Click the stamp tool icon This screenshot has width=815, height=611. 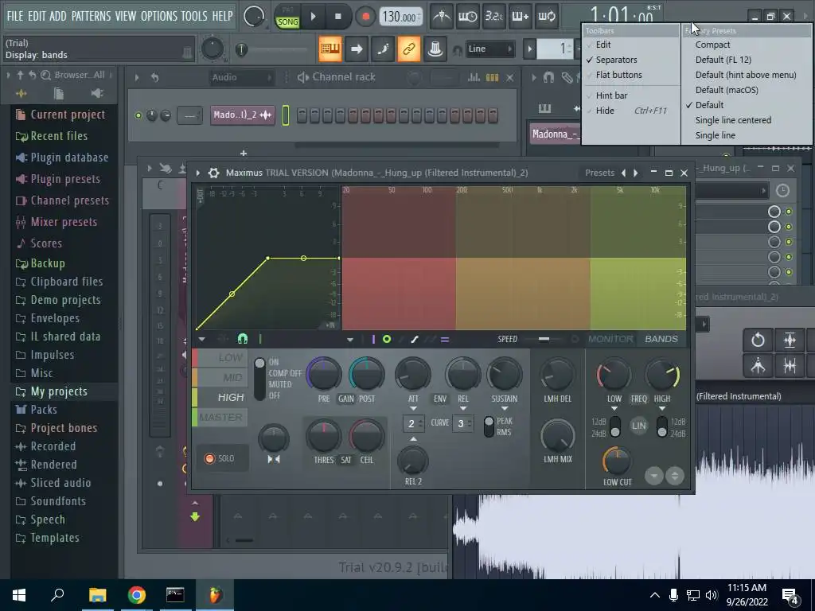pyautogui.click(x=435, y=49)
